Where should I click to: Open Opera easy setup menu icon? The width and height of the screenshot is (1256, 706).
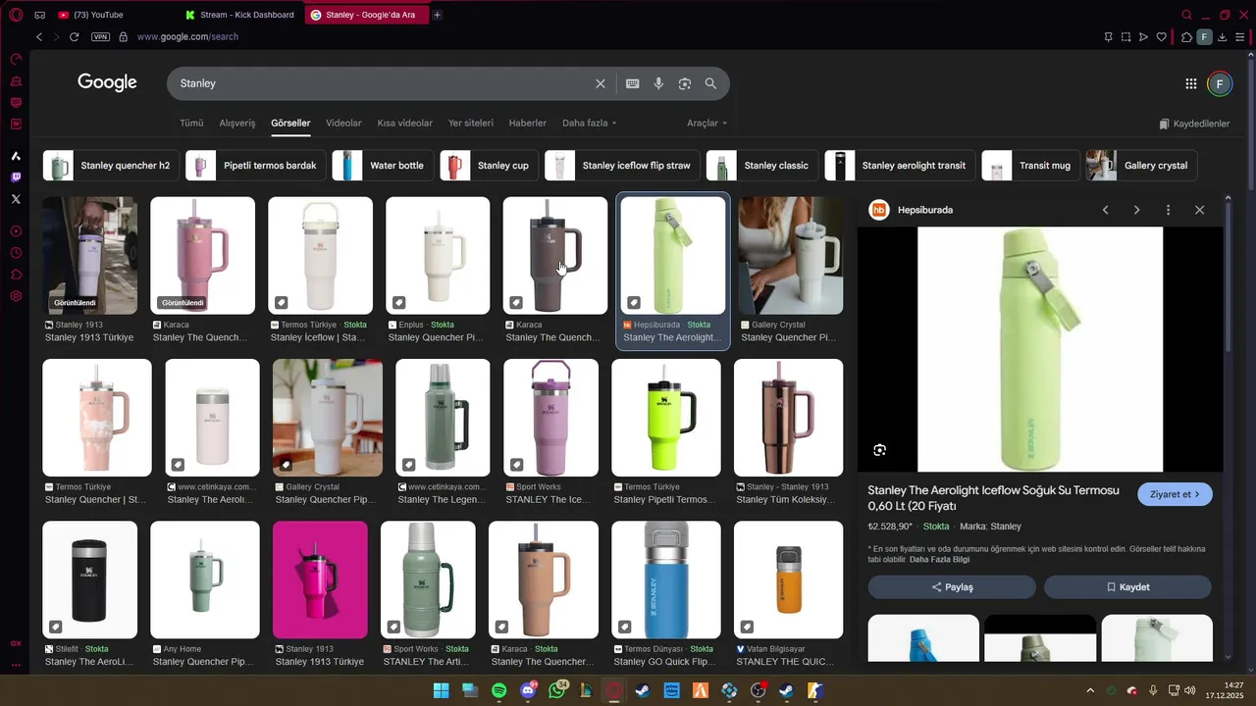1240,37
